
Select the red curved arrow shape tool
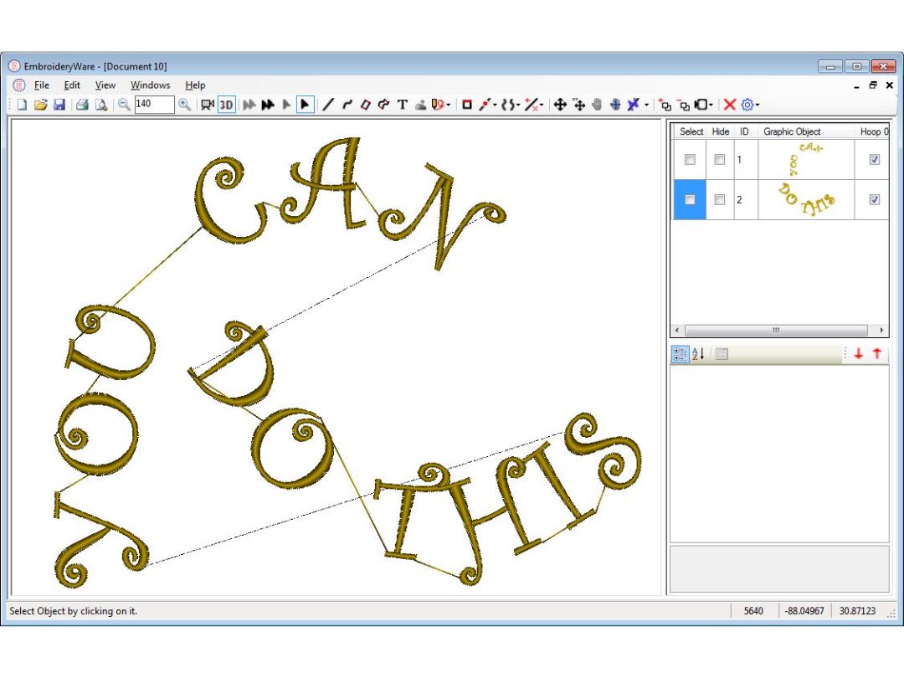[384, 105]
